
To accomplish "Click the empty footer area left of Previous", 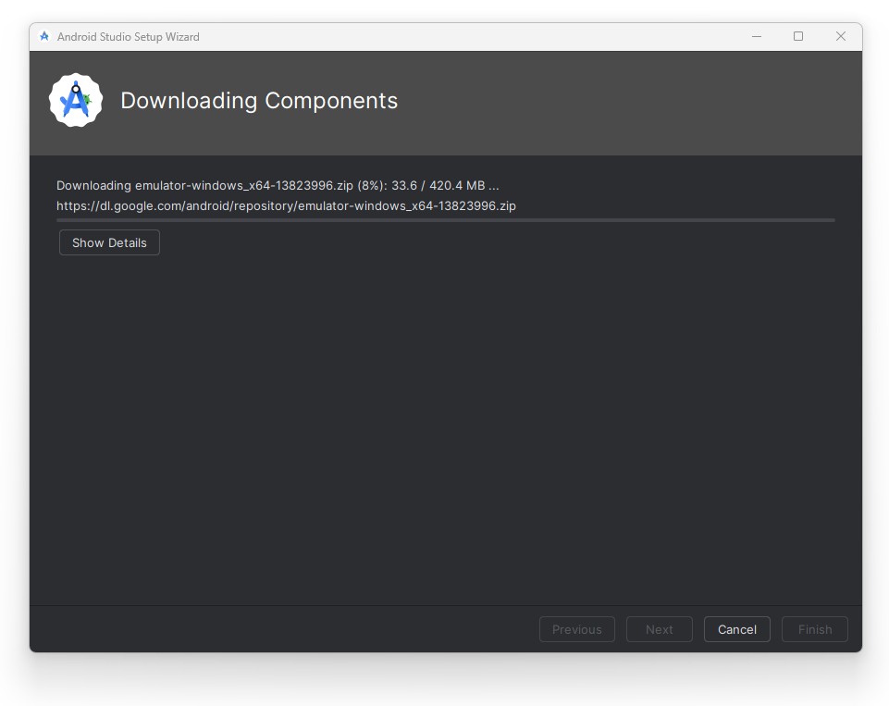I will [x=278, y=629].
